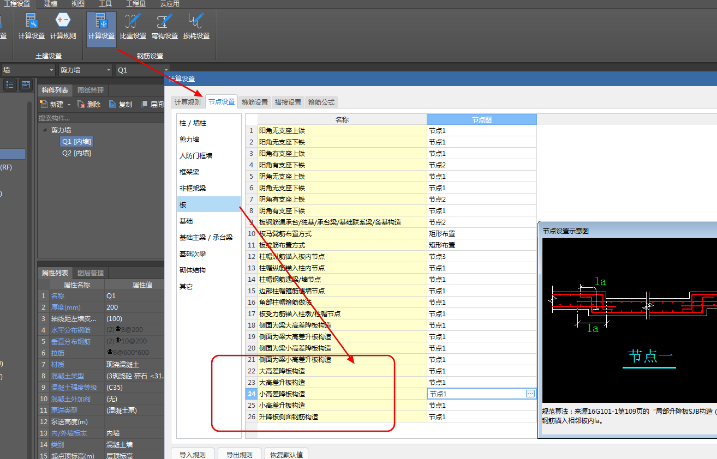Switch to 计算规则 tab in dialog

[x=187, y=102]
